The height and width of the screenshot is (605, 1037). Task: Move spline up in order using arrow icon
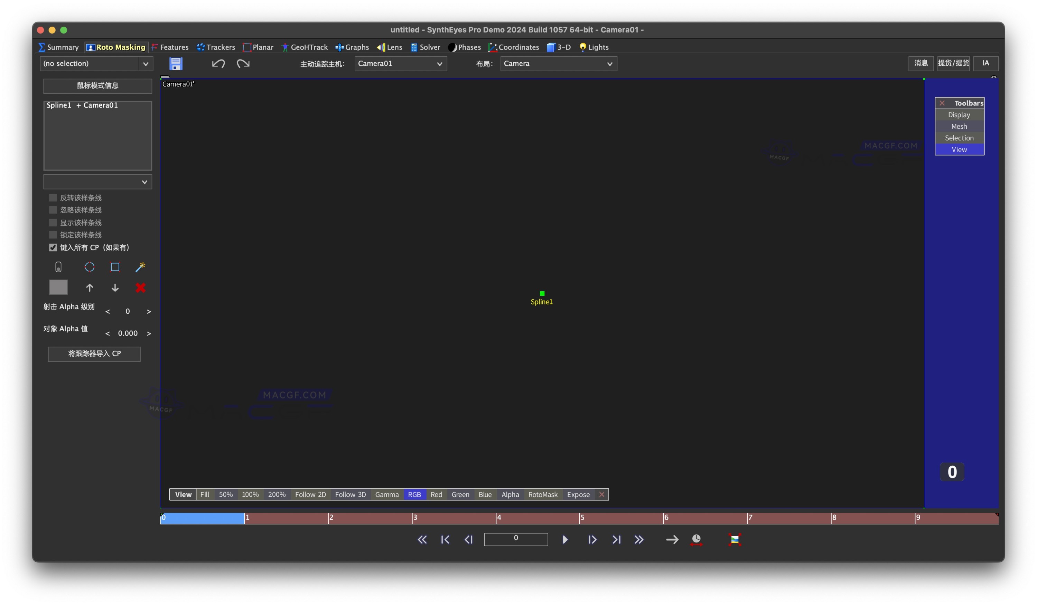click(x=90, y=287)
